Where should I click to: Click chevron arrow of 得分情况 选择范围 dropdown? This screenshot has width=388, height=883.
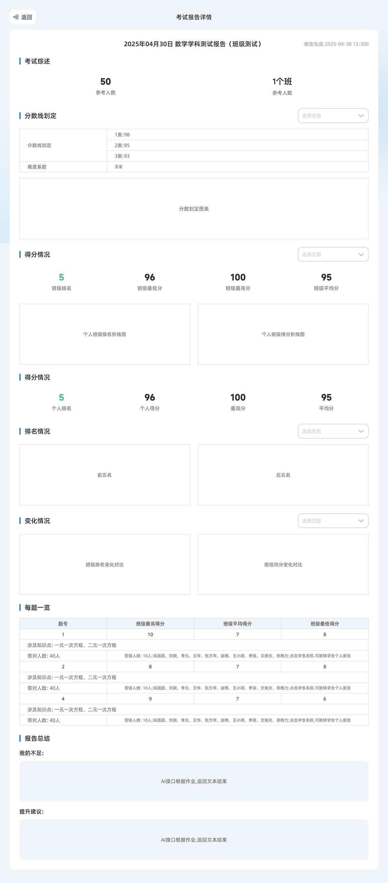click(361, 254)
